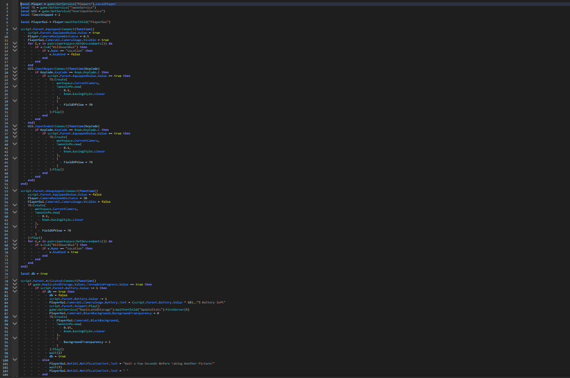Collapse the for loop fold on line 12
Screen dimensions: 570x378
pos(14,43)
